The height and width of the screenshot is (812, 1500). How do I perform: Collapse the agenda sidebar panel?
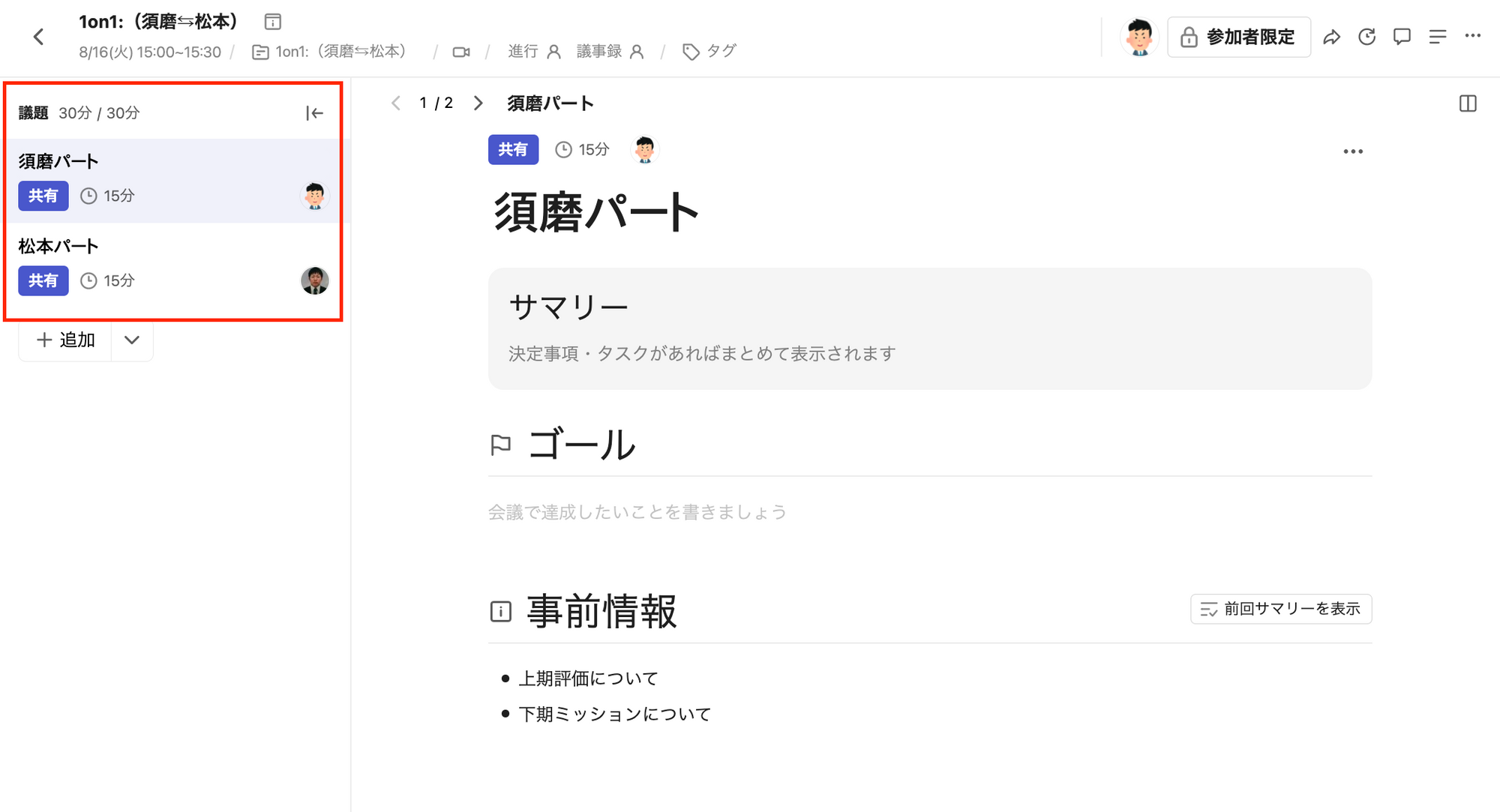pyautogui.click(x=314, y=113)
